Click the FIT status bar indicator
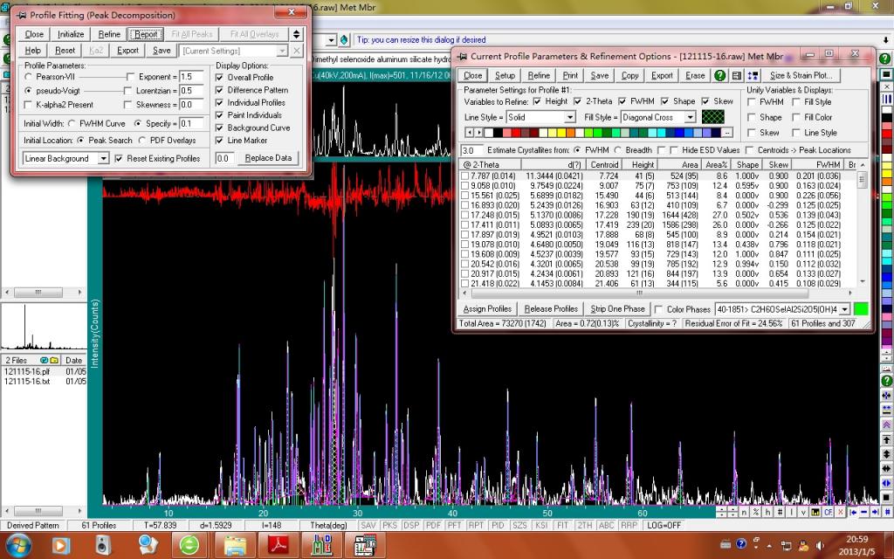The width and height of the screenshot is (894, 559). point(561,525)
